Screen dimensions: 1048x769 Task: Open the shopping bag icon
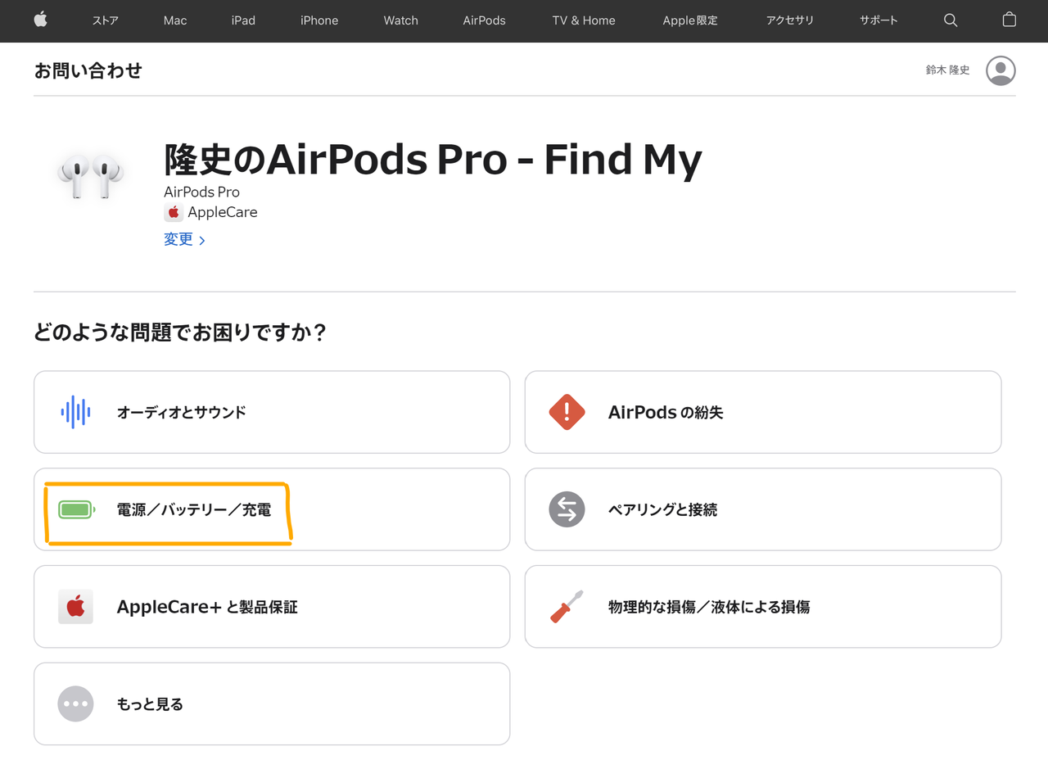pyautogui.click(x=1009, y=20)
